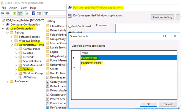Image resolution: width=181 pixels, height=110 pixels.
Task: Open the File menu
Action: tap(4, 8)
